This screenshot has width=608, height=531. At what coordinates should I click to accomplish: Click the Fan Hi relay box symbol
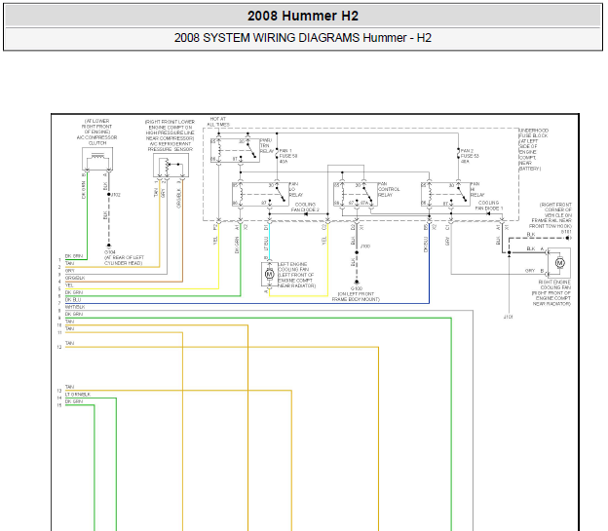click(445, 194)
